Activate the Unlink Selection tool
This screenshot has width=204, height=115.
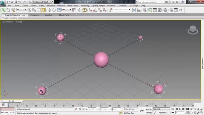(8, 10)
